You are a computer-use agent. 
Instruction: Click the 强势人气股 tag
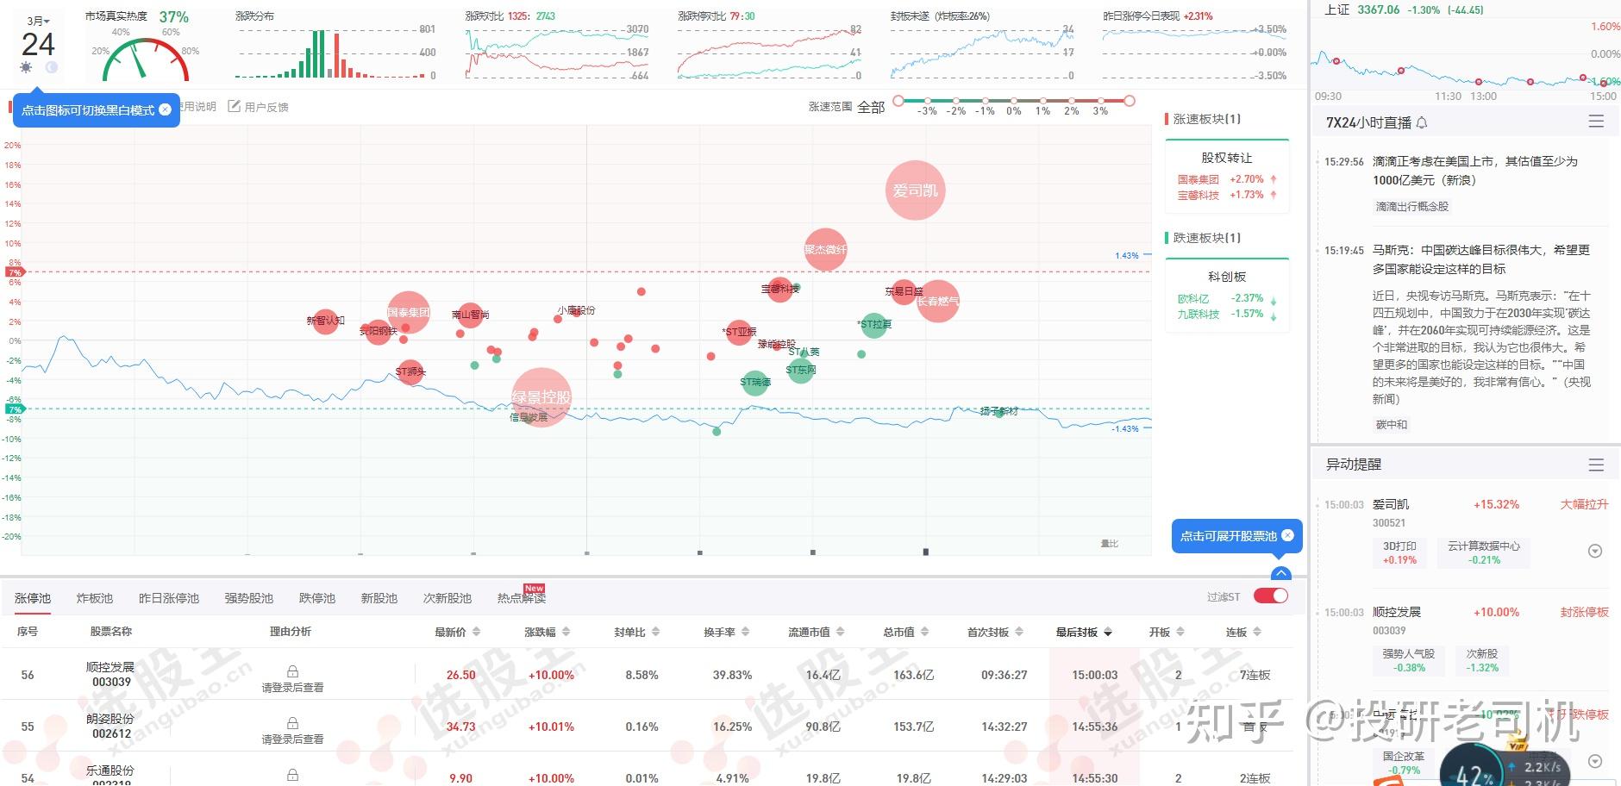coord(1409,660)
